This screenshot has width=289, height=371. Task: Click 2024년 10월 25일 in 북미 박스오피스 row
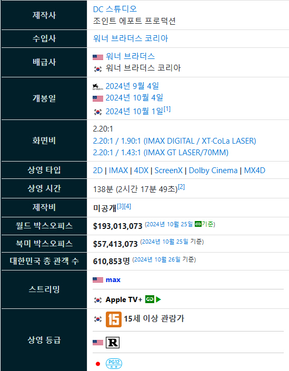(164, 242)
